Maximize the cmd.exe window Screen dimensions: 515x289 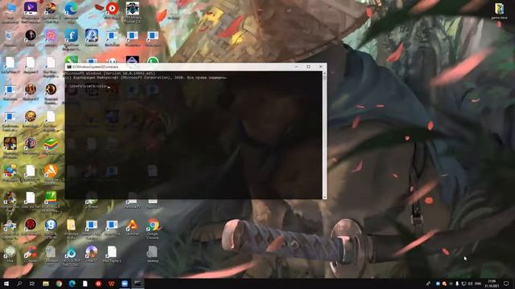click(308, 67)
